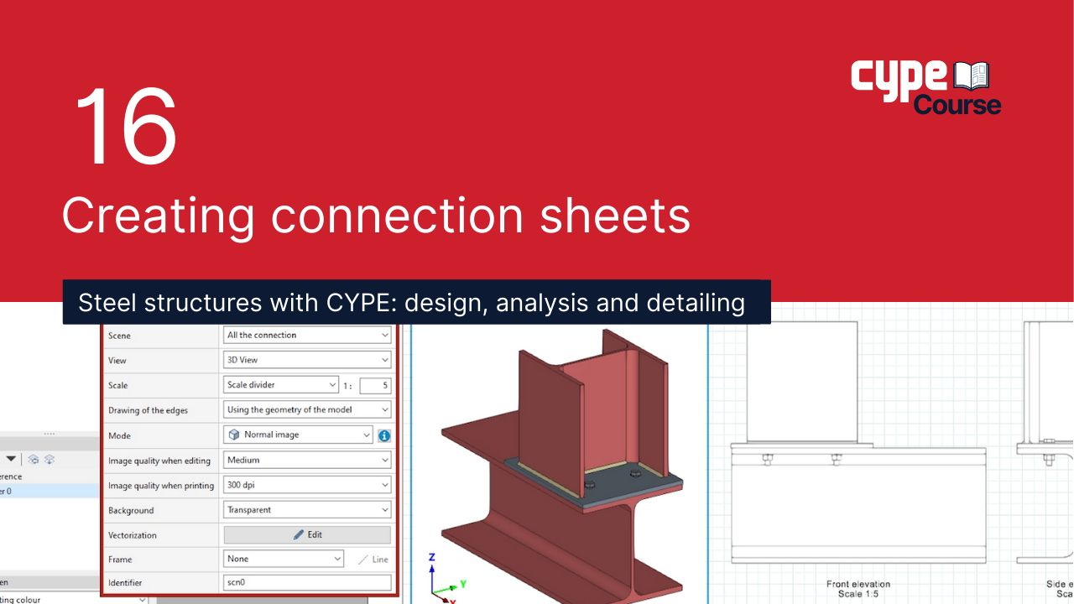Open the Scale divider dropdown
The height and width of the screenshot is (604, 1074).
click(281, 385)
